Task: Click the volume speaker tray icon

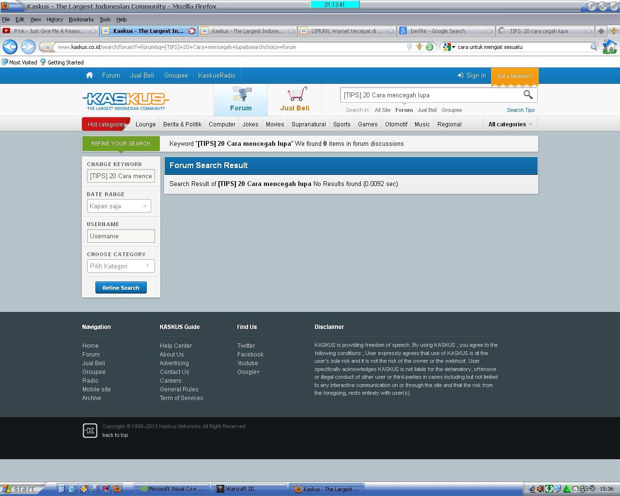Action: coord(541,489)
